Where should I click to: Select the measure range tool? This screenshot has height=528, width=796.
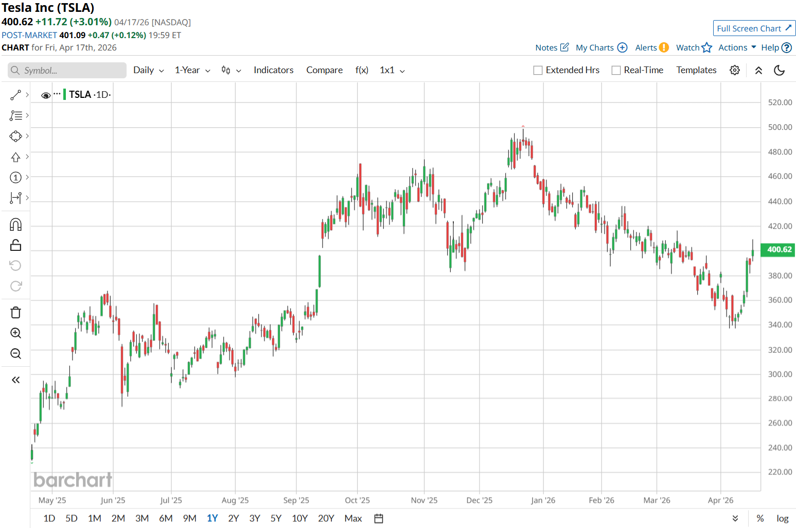(x=15, y=198)
